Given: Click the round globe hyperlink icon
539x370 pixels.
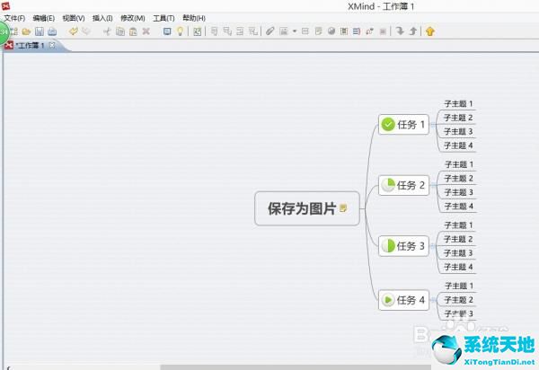Looking at the screenshot, I should [x=331, y=31].
